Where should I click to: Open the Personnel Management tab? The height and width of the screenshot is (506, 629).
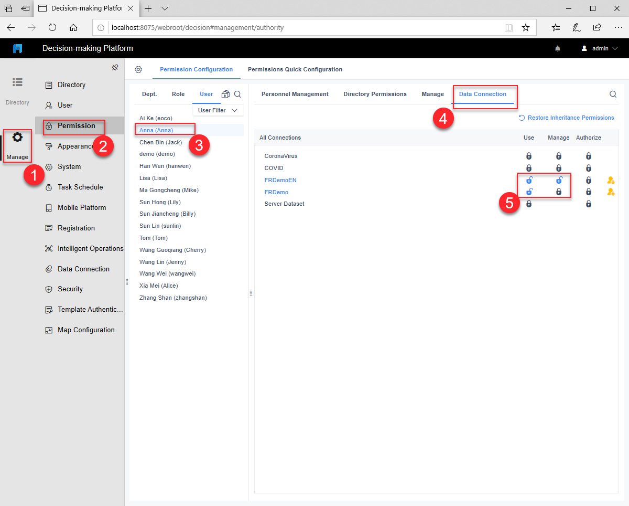pos(295,94)
